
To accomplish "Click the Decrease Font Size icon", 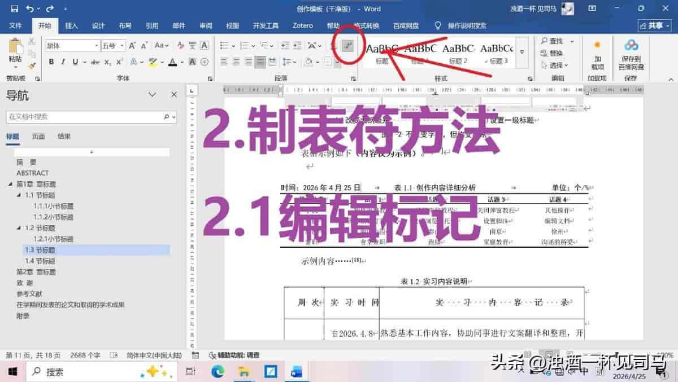I will (x=145, y=46).
